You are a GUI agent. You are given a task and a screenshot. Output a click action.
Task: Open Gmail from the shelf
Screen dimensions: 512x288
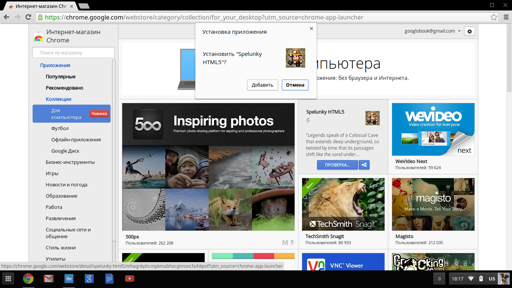[x=48, y=279]
